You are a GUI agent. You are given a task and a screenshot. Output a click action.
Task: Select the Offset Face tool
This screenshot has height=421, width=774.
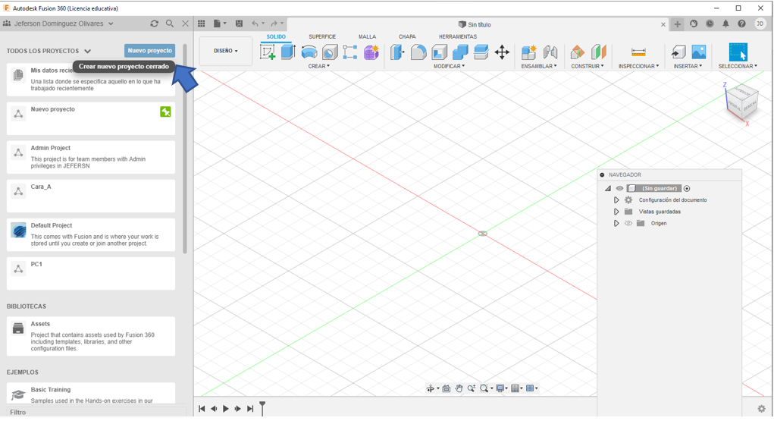481,52
